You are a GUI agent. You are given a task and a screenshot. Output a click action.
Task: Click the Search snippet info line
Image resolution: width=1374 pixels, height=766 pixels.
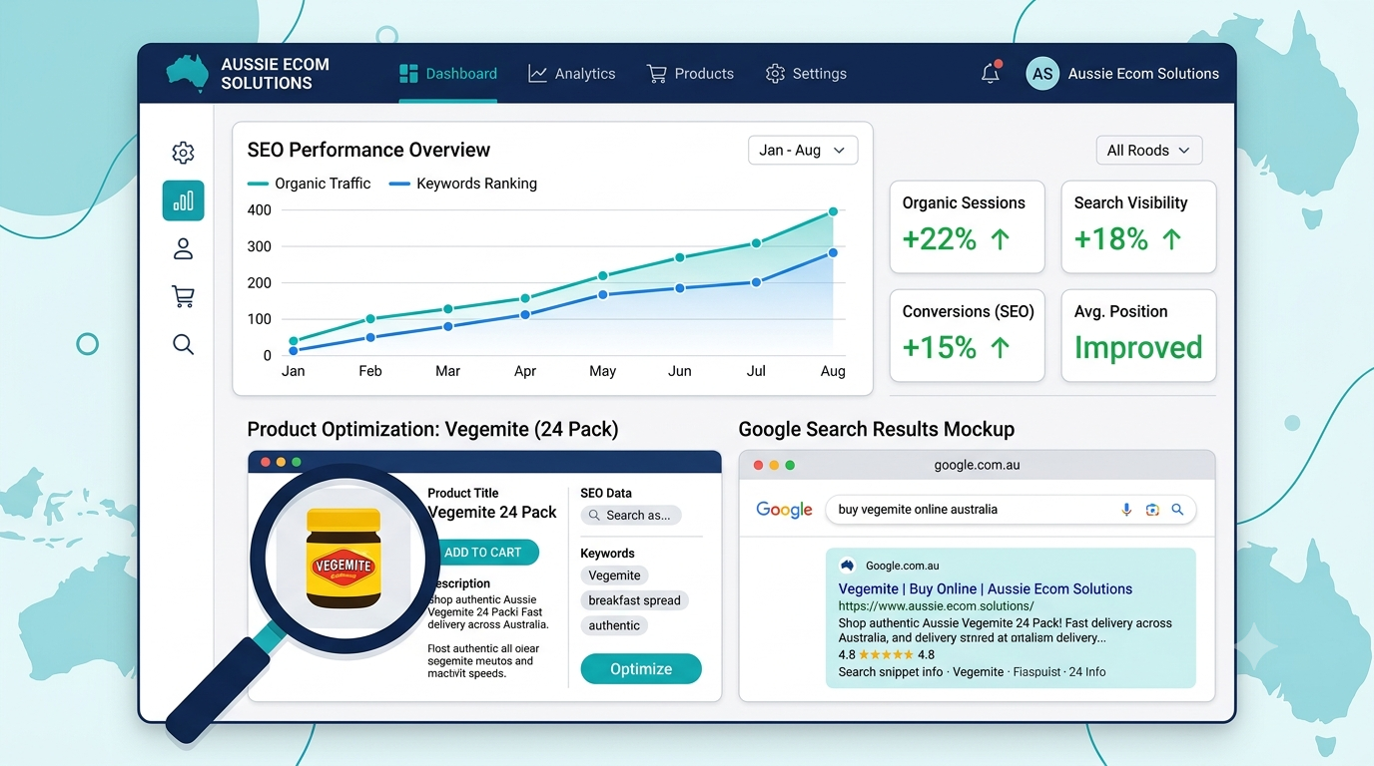972,672
